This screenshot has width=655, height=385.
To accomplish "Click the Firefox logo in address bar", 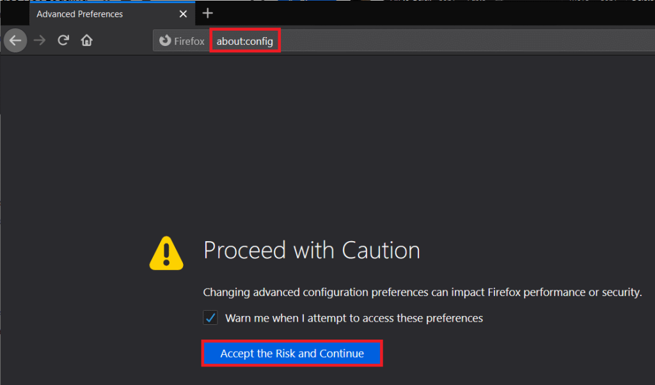I will [164, 41].
